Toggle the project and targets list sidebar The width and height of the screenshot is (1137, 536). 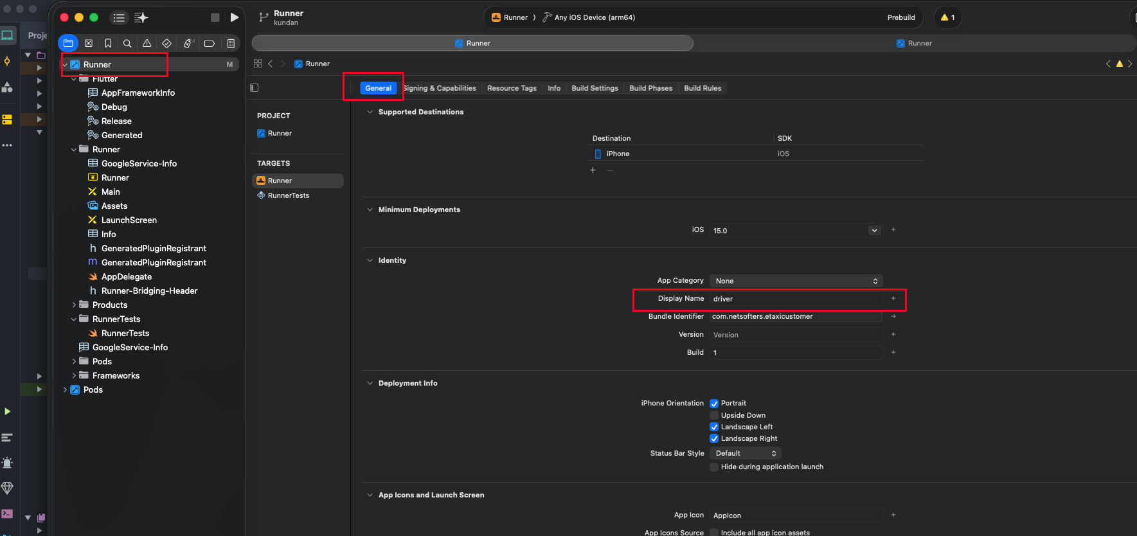pos(255,88)
